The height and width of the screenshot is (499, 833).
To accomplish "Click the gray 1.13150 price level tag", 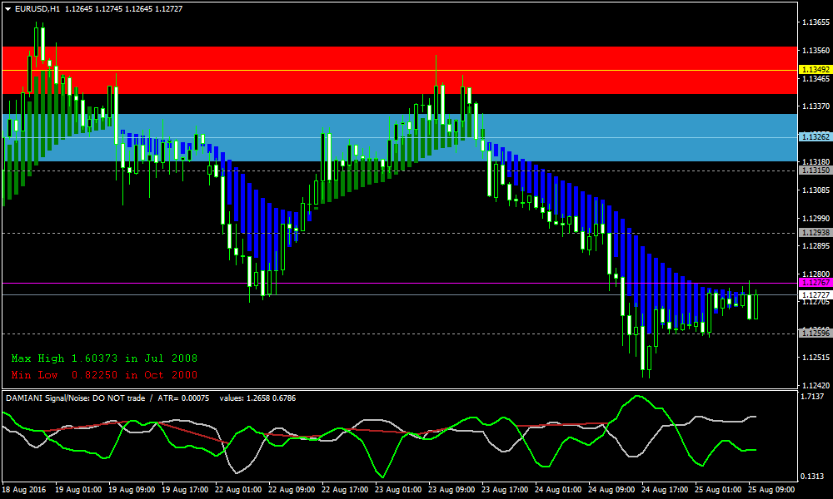I will coord(815,170).
